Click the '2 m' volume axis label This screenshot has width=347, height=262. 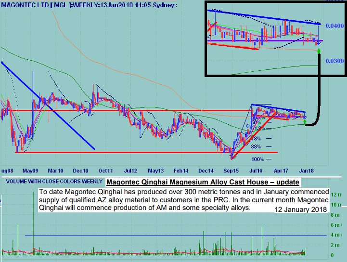[335, 245]
